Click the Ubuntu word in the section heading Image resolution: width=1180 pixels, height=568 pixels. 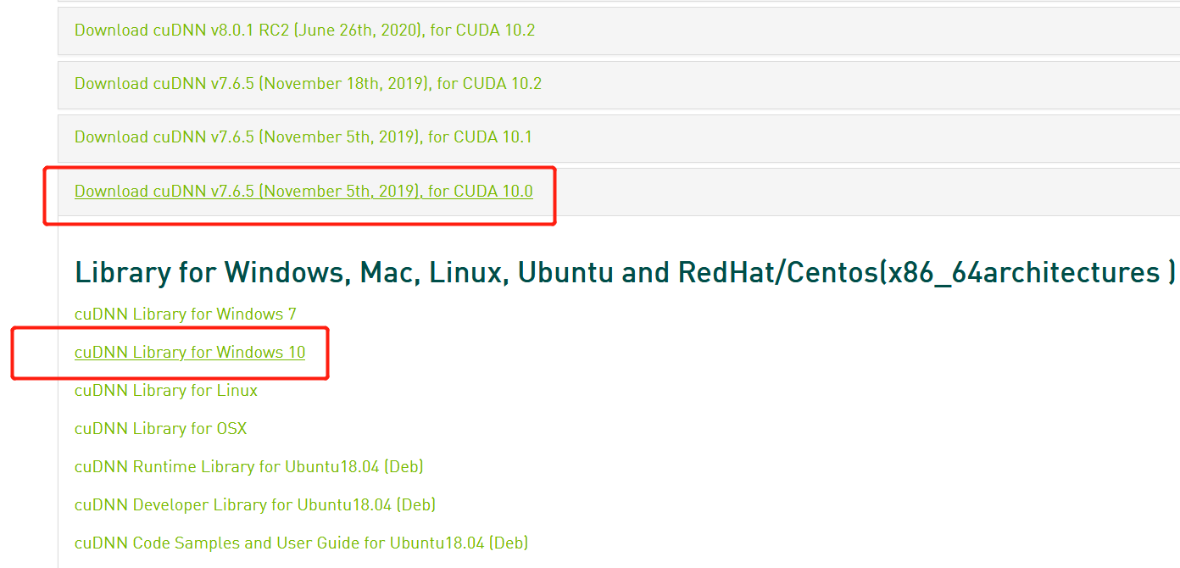pos(565,273)
